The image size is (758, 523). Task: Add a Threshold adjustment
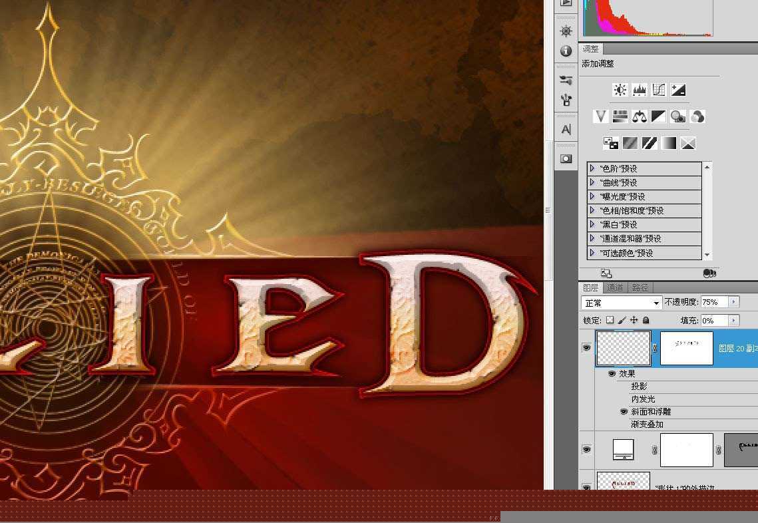(650, 143)
